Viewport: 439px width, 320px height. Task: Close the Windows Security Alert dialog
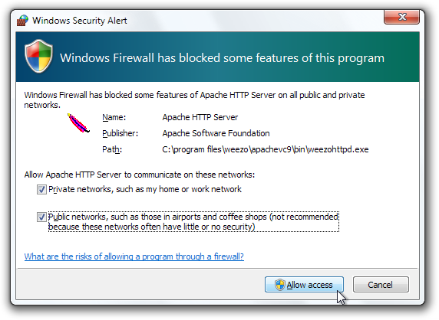(x=401, y=17)
